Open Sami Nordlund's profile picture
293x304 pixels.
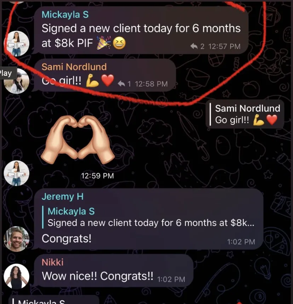[x=17, y=81]
